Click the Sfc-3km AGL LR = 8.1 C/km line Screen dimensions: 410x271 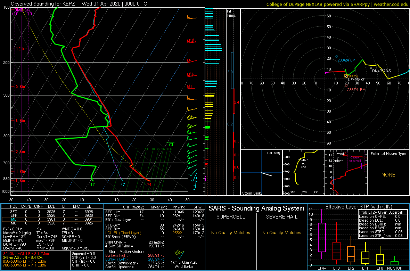coord(26,254)
